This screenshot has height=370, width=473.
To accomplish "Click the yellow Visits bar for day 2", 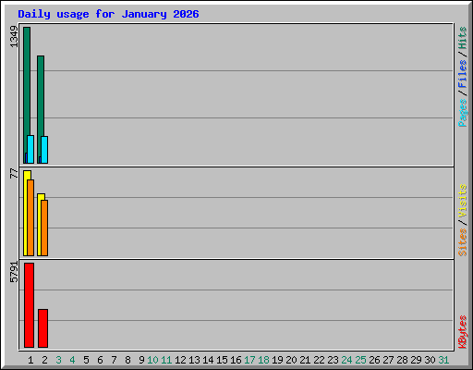I will tap(40, 225).
